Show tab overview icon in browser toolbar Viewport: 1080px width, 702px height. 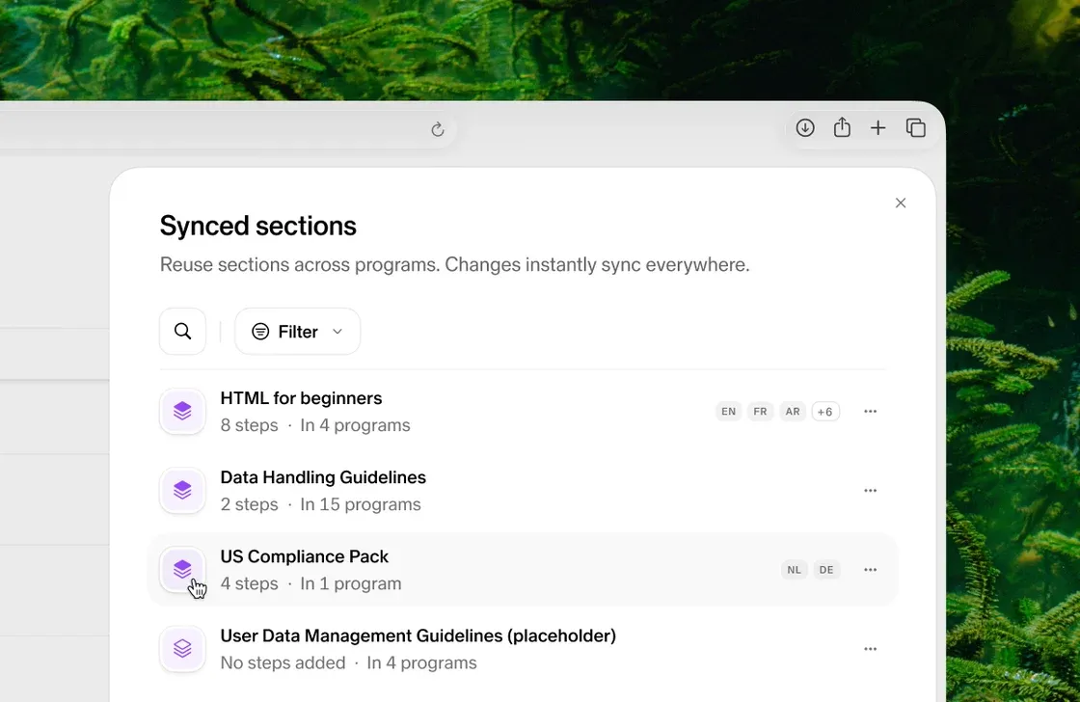[x=915, y=128]
